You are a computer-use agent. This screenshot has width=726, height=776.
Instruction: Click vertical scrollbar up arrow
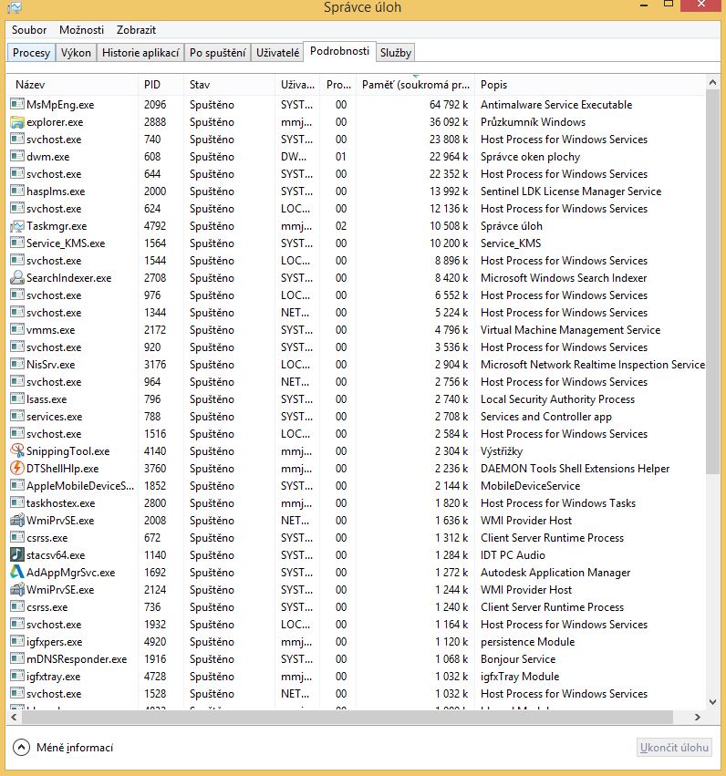pyautogui.click(x=712, y=83)
